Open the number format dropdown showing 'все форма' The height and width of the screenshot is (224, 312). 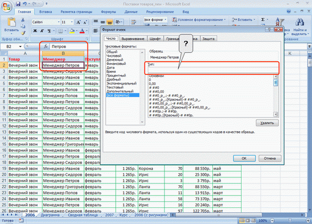(x=166, y=20)
